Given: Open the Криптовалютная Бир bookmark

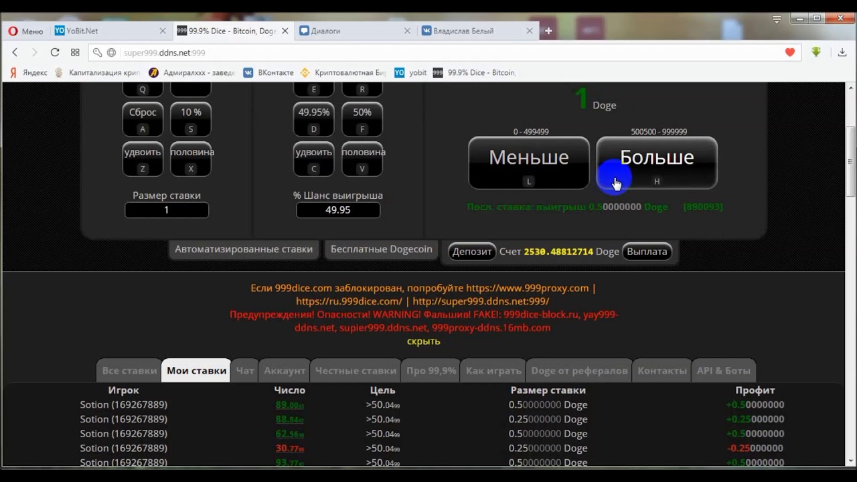Looking at the screenshot, I should [x=343, y=72].
